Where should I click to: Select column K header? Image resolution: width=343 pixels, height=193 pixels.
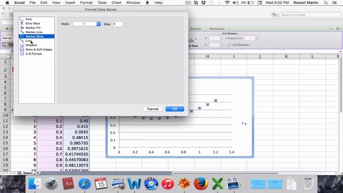coord(286,56)
